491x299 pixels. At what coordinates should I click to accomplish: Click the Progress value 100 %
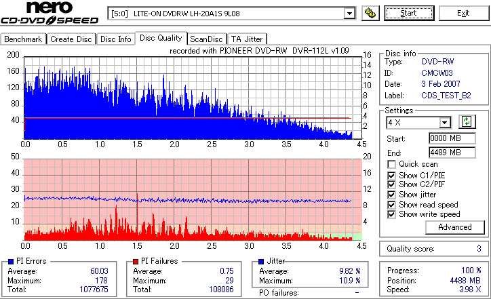(x=471, y=271)
